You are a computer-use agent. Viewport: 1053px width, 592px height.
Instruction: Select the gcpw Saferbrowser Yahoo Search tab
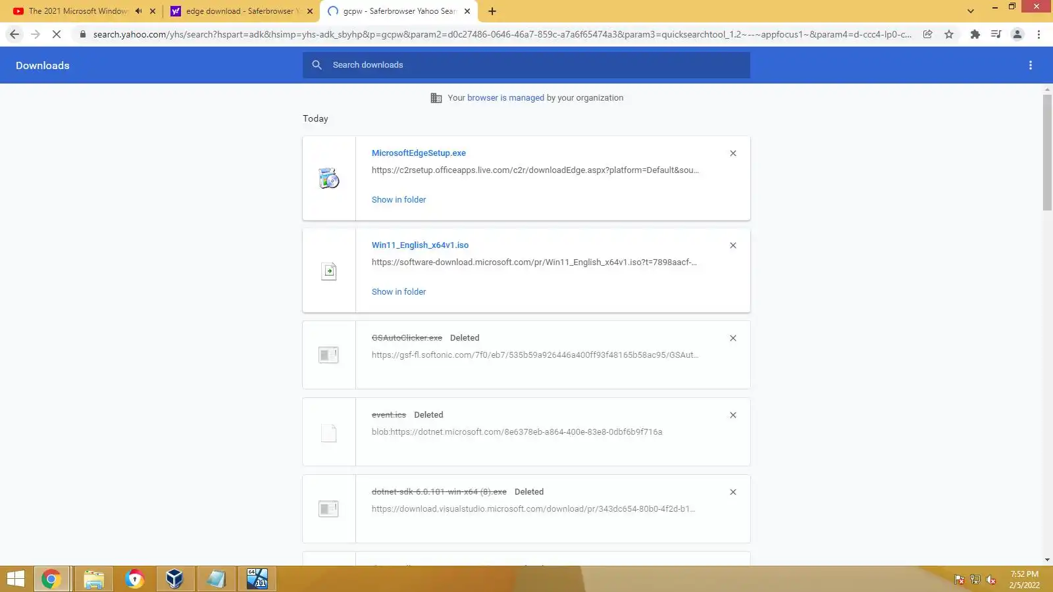tap(399, 11)
